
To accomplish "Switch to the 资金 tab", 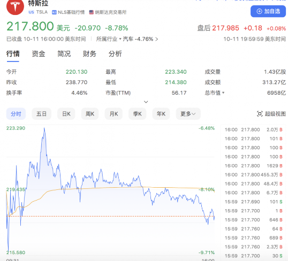I will [39, 54].
